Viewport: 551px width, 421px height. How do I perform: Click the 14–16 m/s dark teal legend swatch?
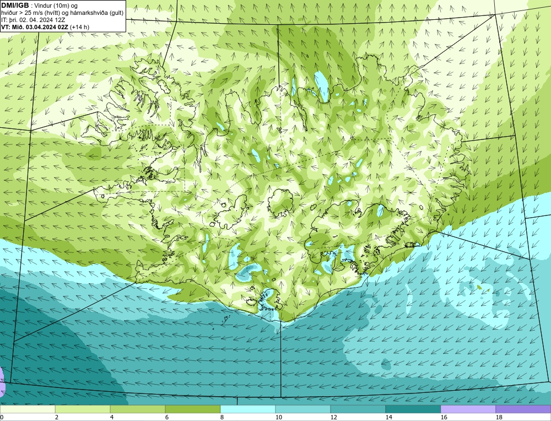pos(413,409)
